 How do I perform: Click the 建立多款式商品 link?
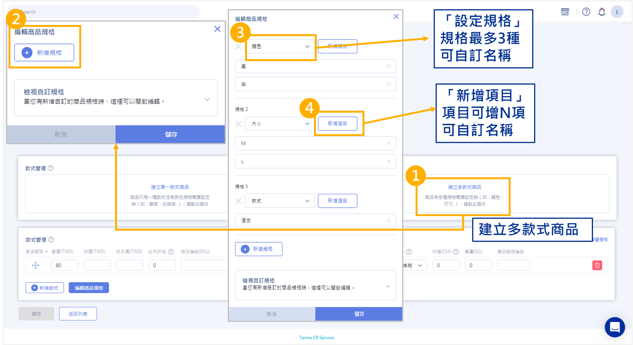pyautogui.click(x=464, y=187)
